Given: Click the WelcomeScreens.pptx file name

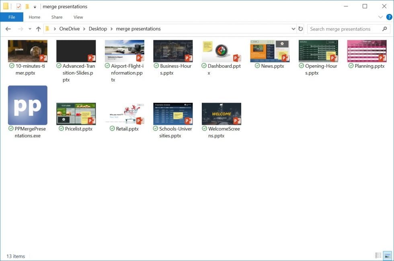Looking at the screenshot, I should [224, 132].
